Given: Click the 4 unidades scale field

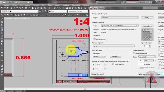Looking at the screenshot, I should (x=141, y=64).
